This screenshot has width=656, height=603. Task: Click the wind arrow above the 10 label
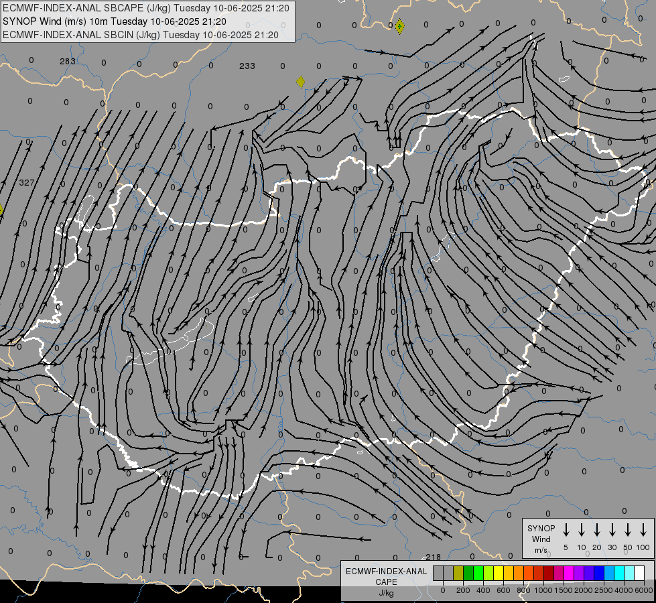(x=582, y=530)
